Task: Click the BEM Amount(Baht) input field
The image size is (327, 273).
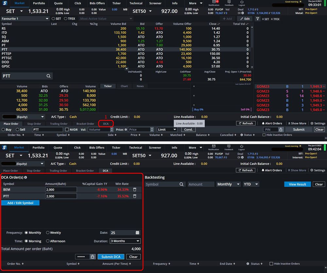Action: tap(61, 189)
